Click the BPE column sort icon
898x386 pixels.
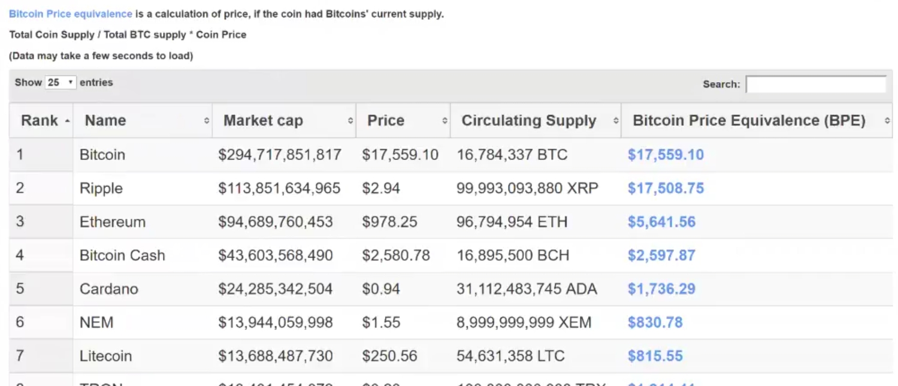click(887, 120)
